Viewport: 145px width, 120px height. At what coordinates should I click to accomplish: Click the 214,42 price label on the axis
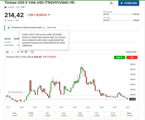133,99
